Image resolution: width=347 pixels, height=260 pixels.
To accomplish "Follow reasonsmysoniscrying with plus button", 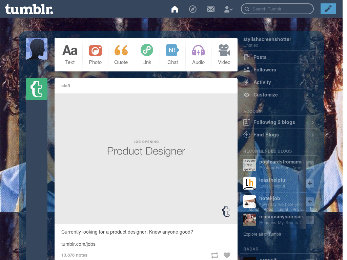I will [x=310, y=220].
